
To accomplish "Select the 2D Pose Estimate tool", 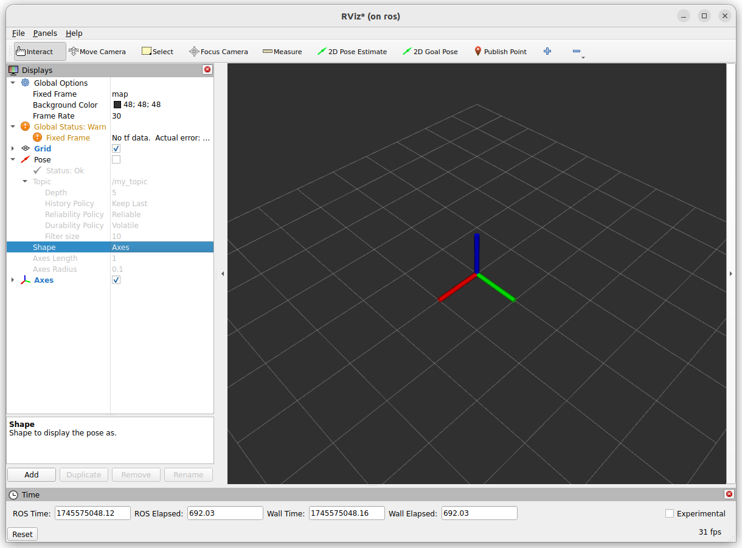I will pos(352,52).
